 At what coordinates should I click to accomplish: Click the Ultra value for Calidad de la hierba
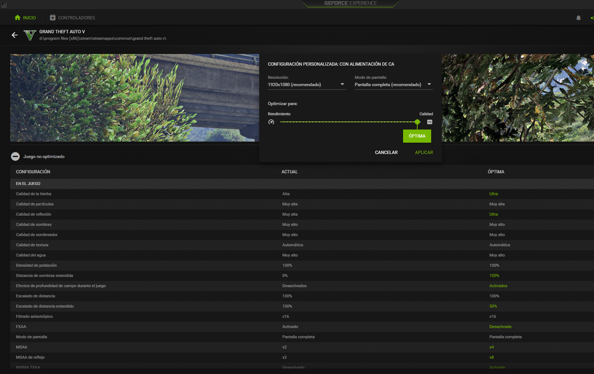tap(494, 194)
